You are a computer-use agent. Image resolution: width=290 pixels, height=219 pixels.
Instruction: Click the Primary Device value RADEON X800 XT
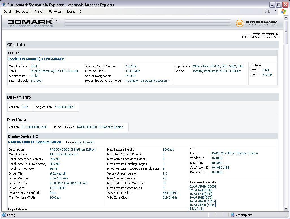(x=100, y=127)
